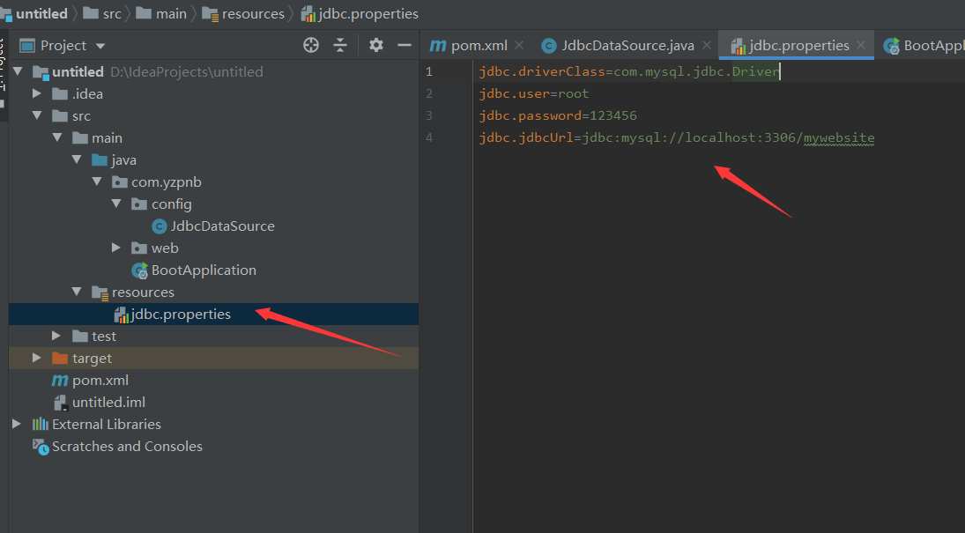This screenshot has width=965, height=533.
Task: Click main in the breadcrumb bar
Action: [x=171, y=13]
